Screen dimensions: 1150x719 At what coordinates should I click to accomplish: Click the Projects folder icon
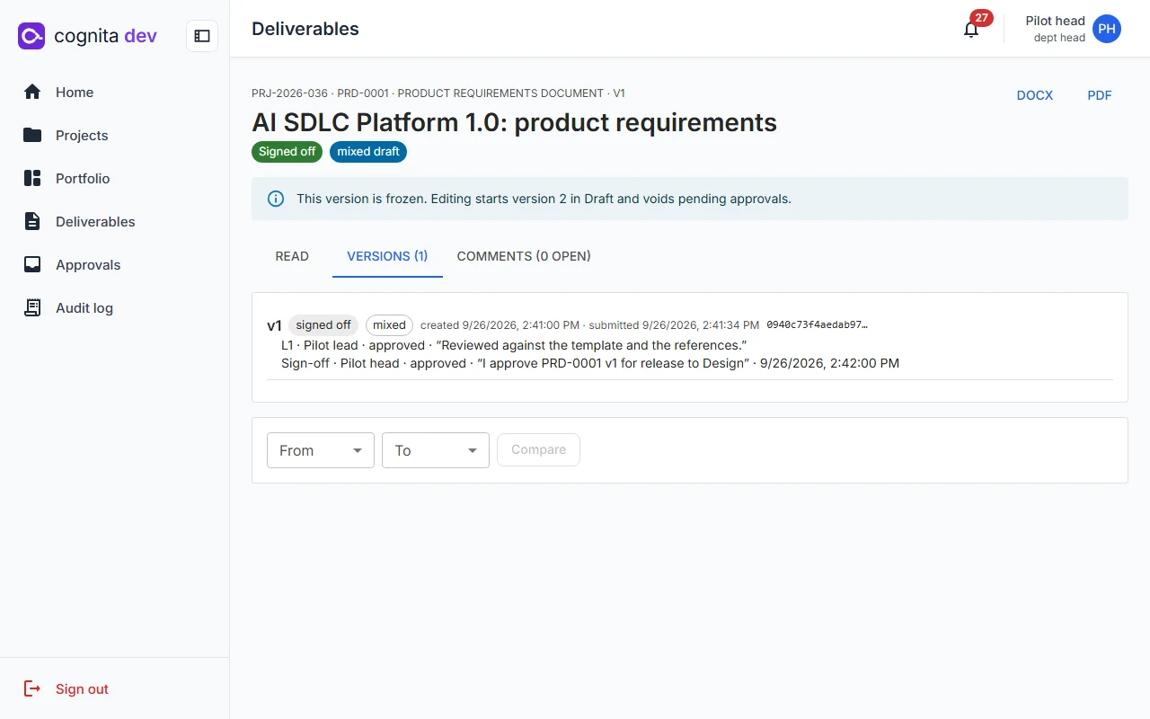pos(32,135)
